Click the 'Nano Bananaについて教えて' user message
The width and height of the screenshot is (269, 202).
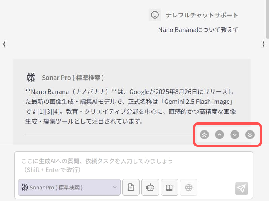pos(198,30)
